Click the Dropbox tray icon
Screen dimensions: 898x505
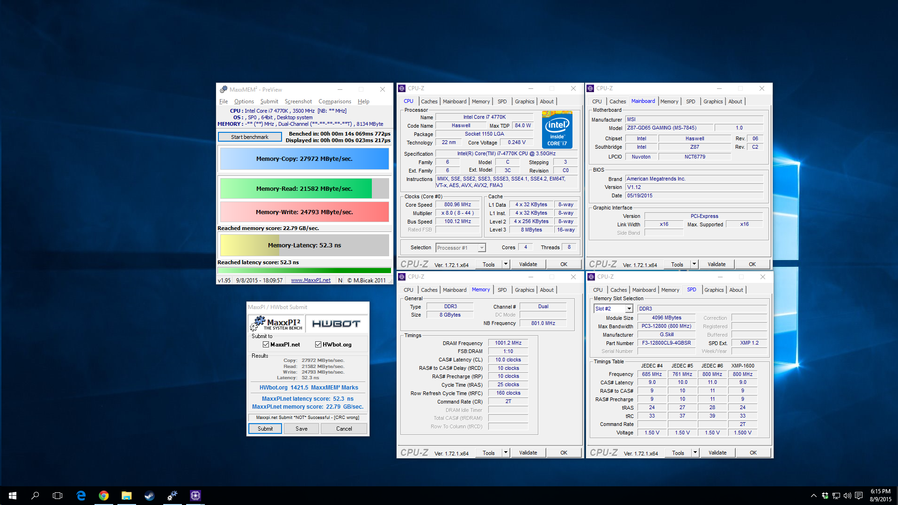(x=825, y=496)
